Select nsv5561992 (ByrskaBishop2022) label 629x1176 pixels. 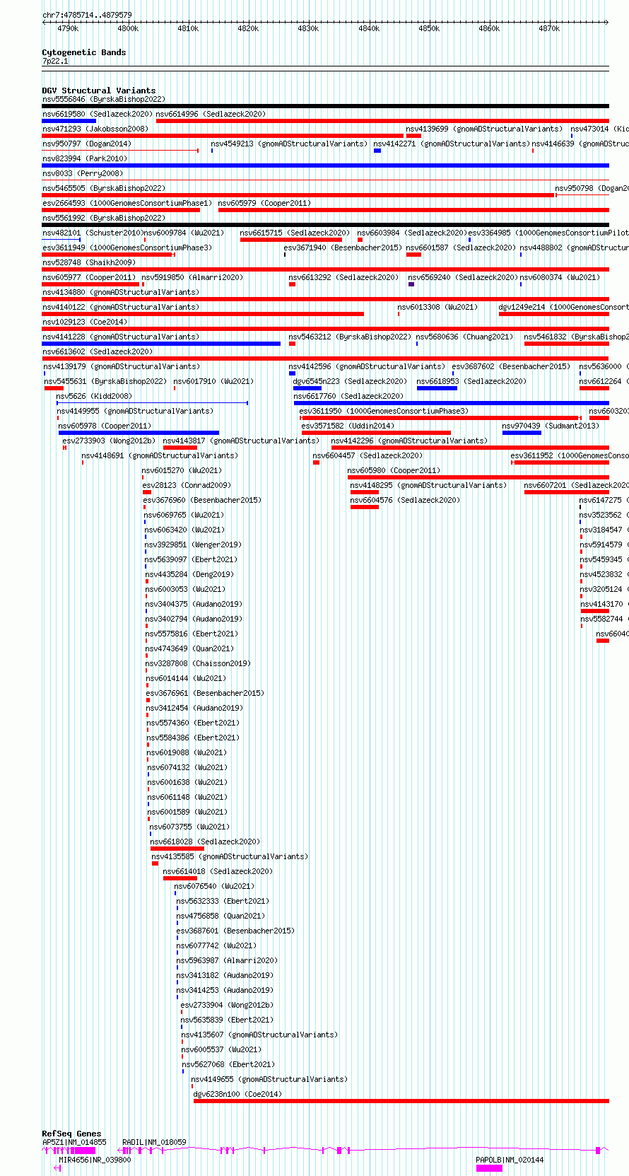click(104, 218)
